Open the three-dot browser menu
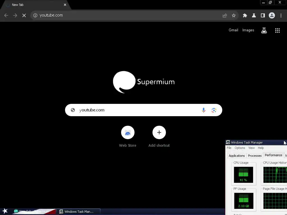This screenshot has width=287, height=215. click(x=281, y=16)
